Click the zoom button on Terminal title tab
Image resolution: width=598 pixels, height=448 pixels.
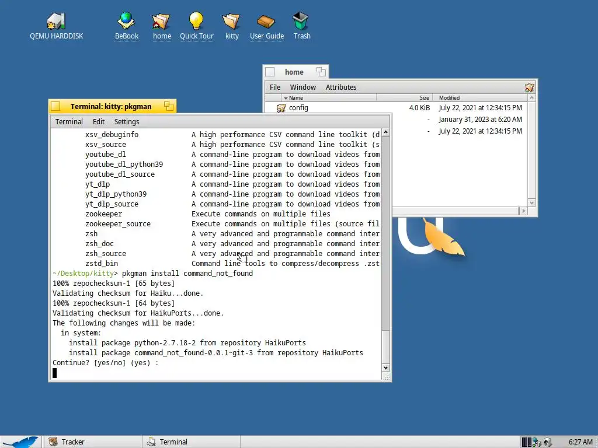tap(169, 106)
